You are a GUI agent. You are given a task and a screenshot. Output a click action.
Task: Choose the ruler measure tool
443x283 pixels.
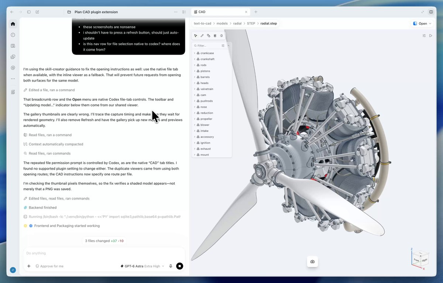(209, 36)
